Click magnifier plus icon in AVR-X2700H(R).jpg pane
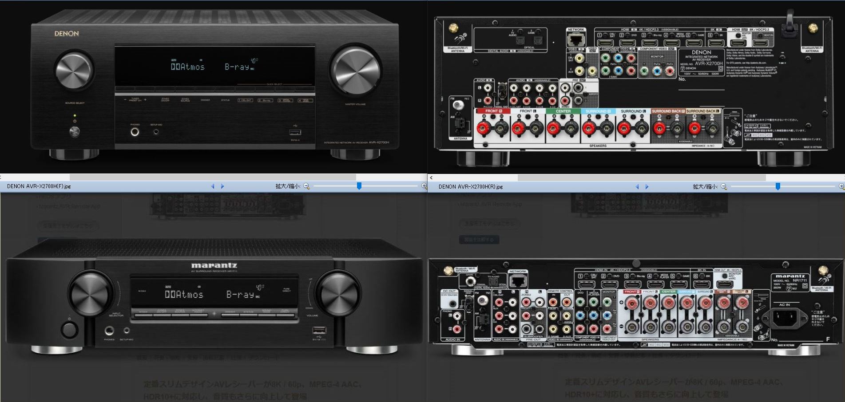Screen dimensions: 845x402 click(841, 187)
